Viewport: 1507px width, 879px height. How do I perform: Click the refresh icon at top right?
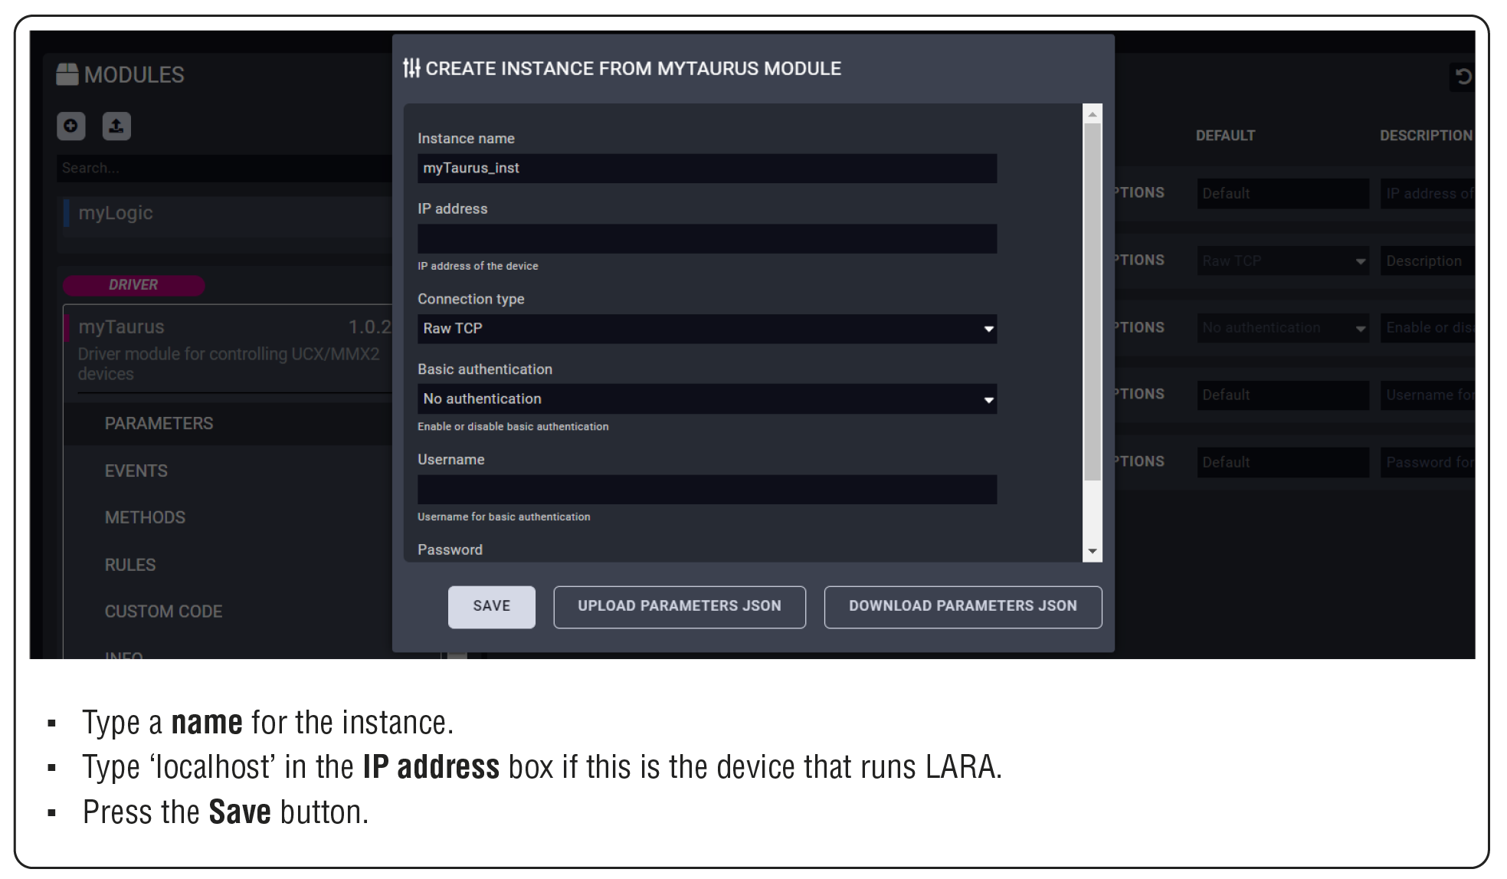(x=1463, y=77)
